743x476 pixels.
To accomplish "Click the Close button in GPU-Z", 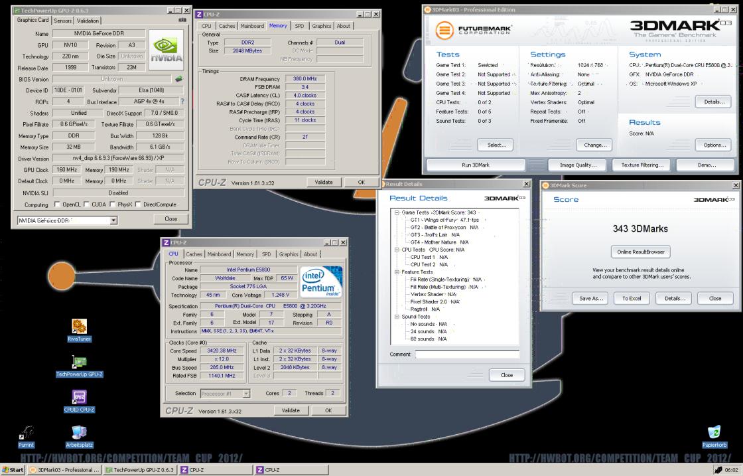I will click(x=170, y=219).
